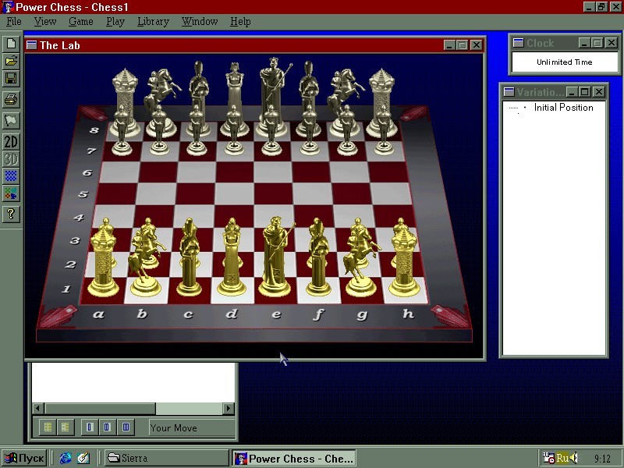Click the New game toolbar icon
The width and height of the screenshot is (624, 468).
point(11,43)
